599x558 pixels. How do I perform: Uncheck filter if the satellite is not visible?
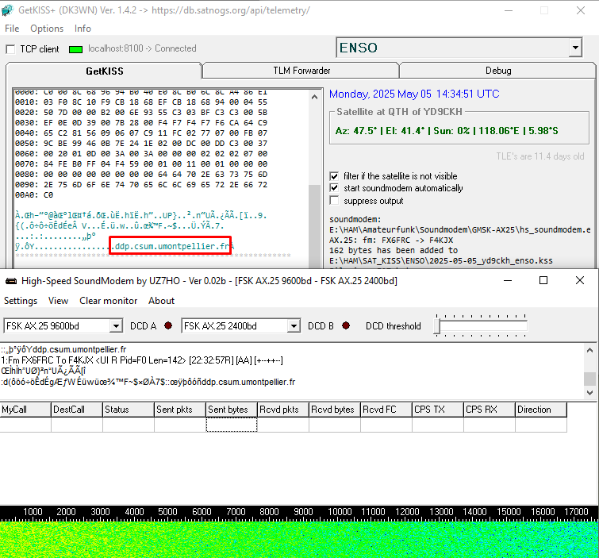[x=334, y=176]
